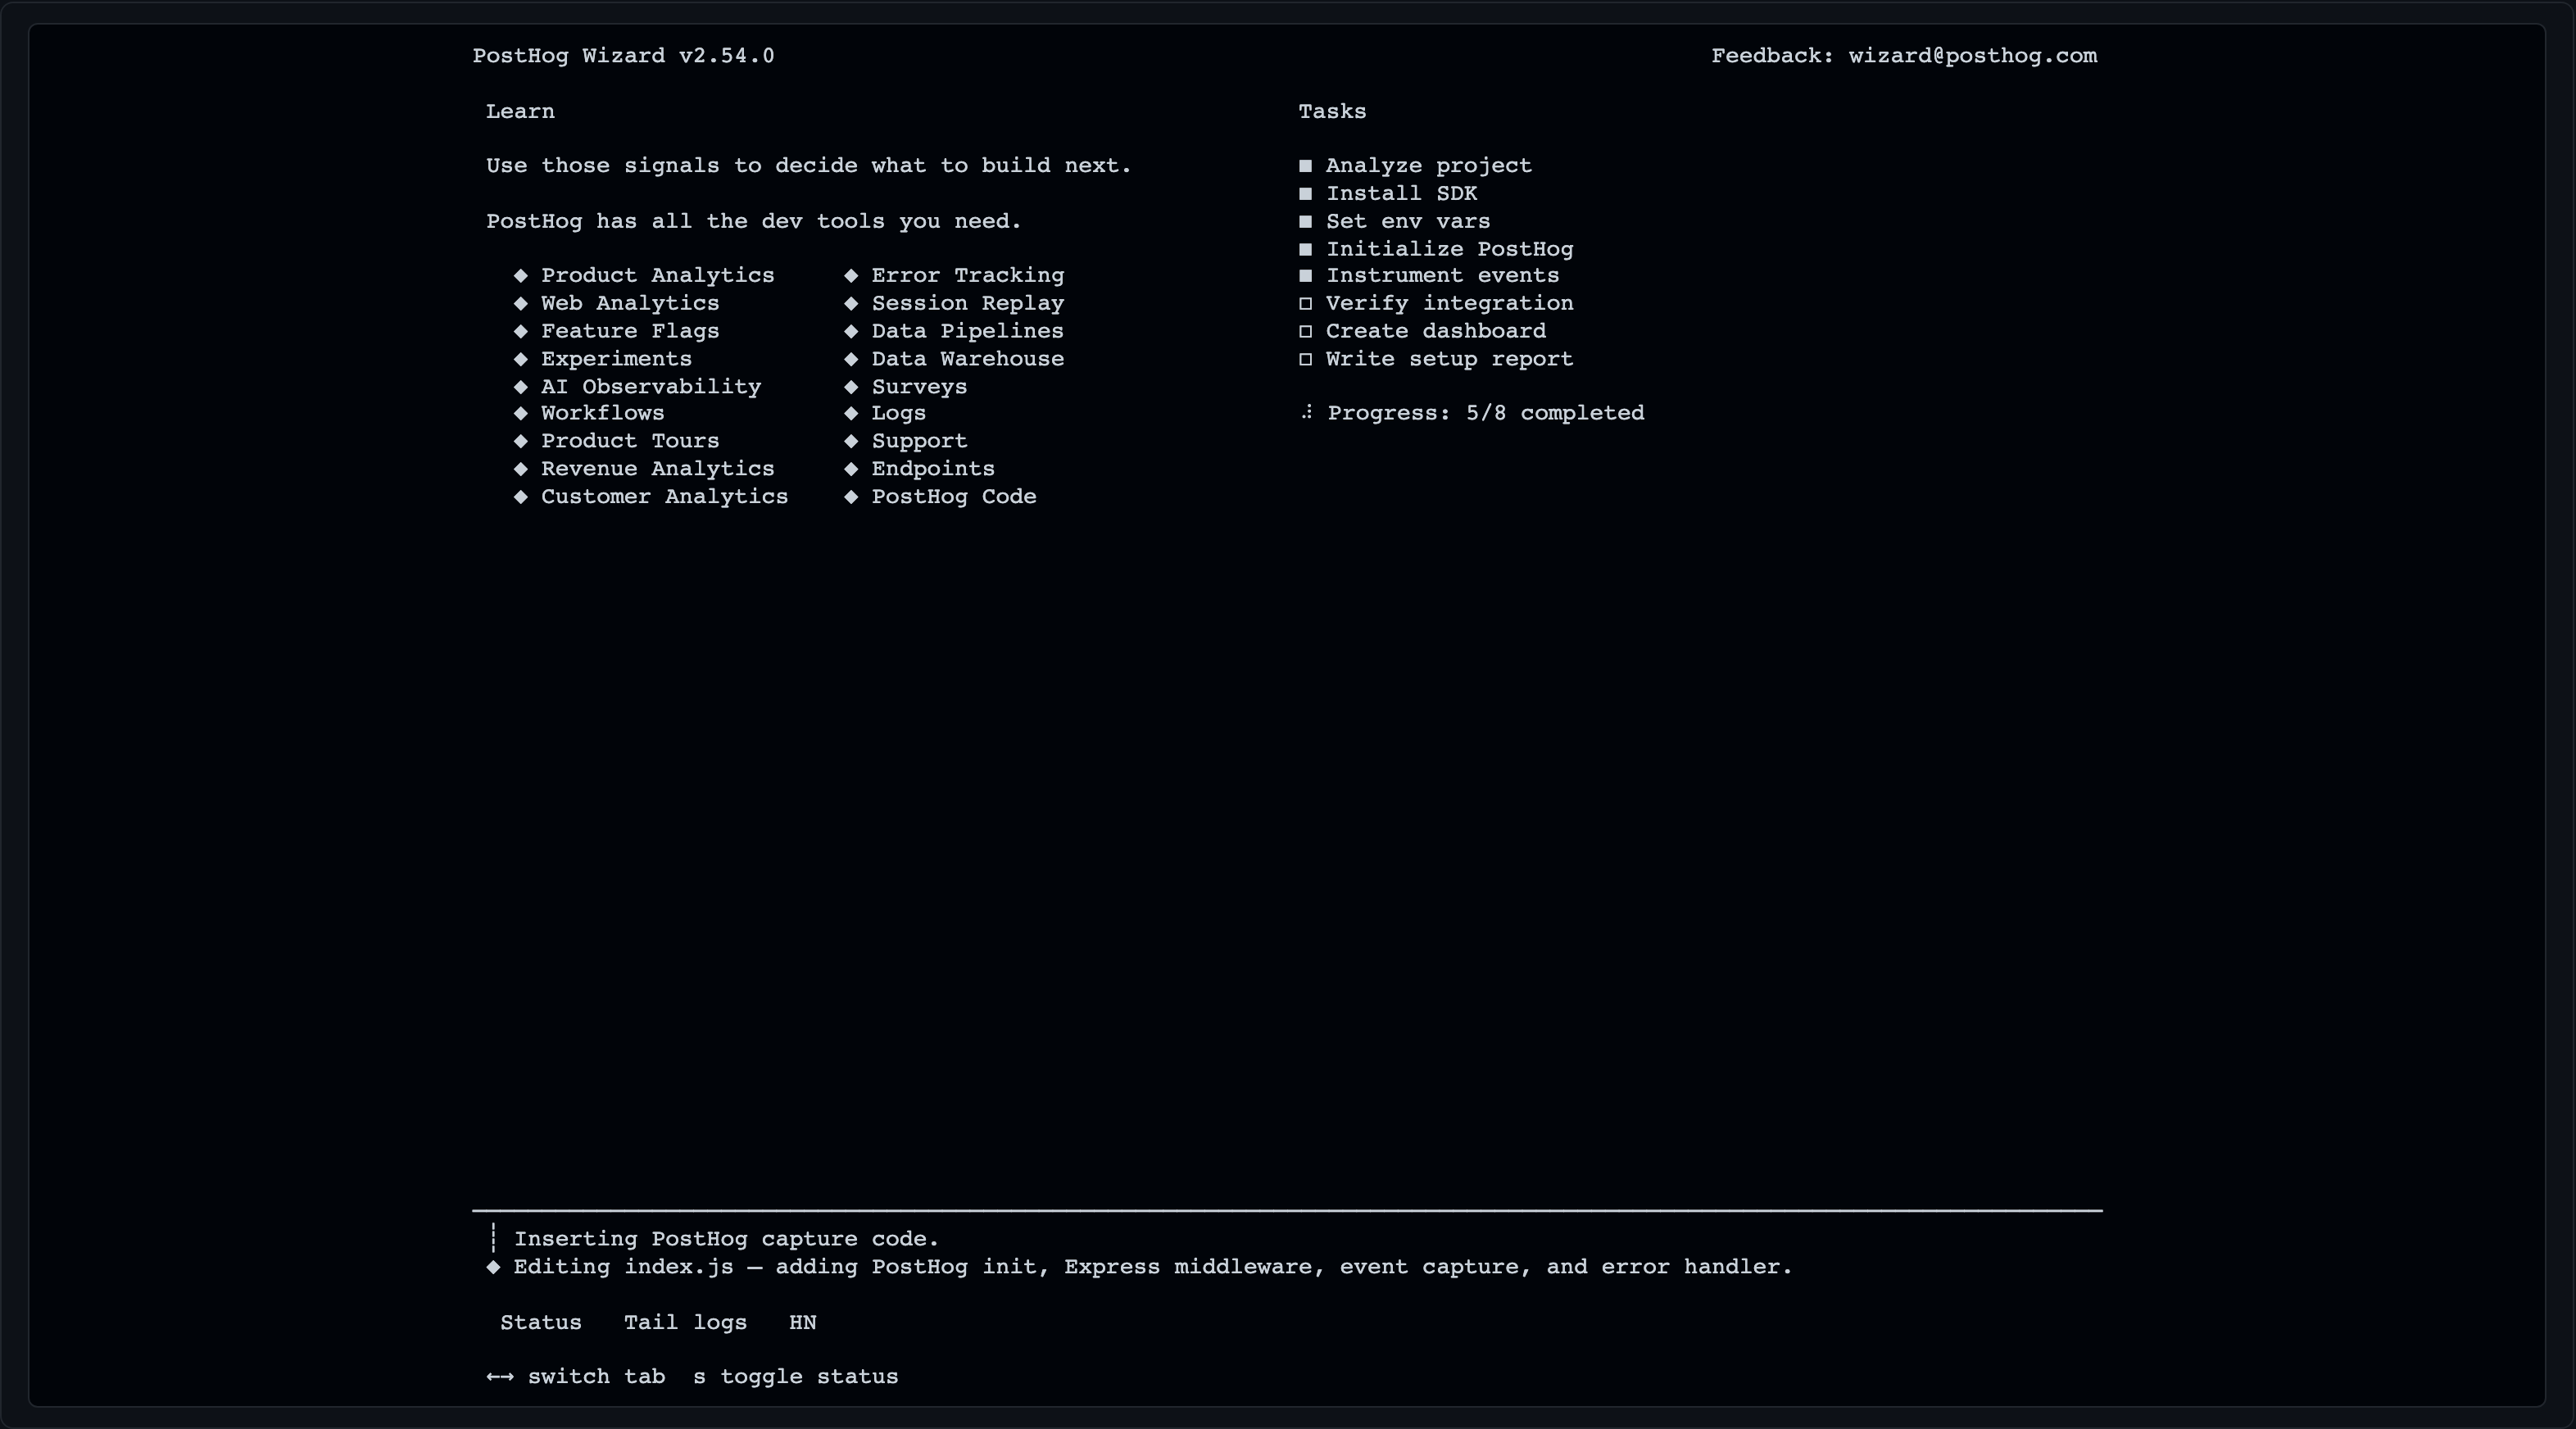Click the diamond bullet beside Customer Analytics

tap(520, 497)
